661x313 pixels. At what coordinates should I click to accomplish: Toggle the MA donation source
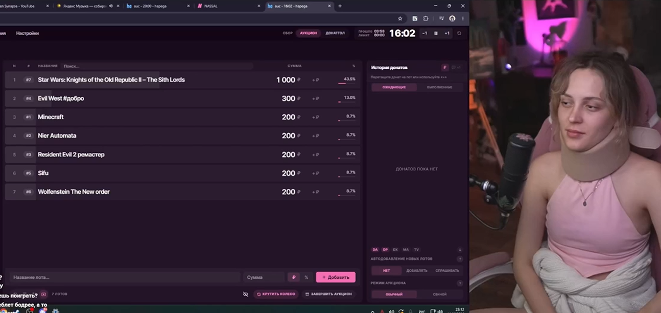click(x=406, y=250)
